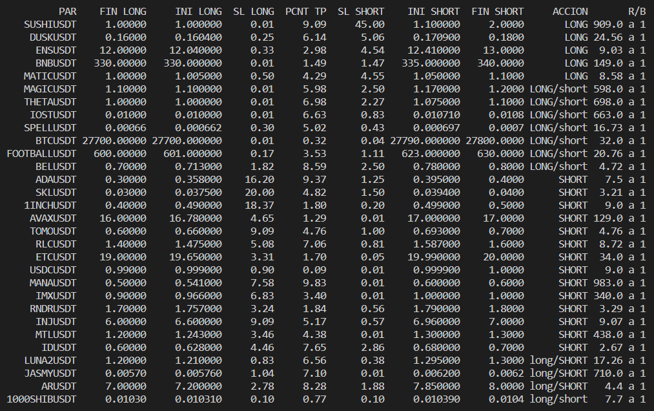Select the R/B column header
The image size is (654, 411).
637,12
